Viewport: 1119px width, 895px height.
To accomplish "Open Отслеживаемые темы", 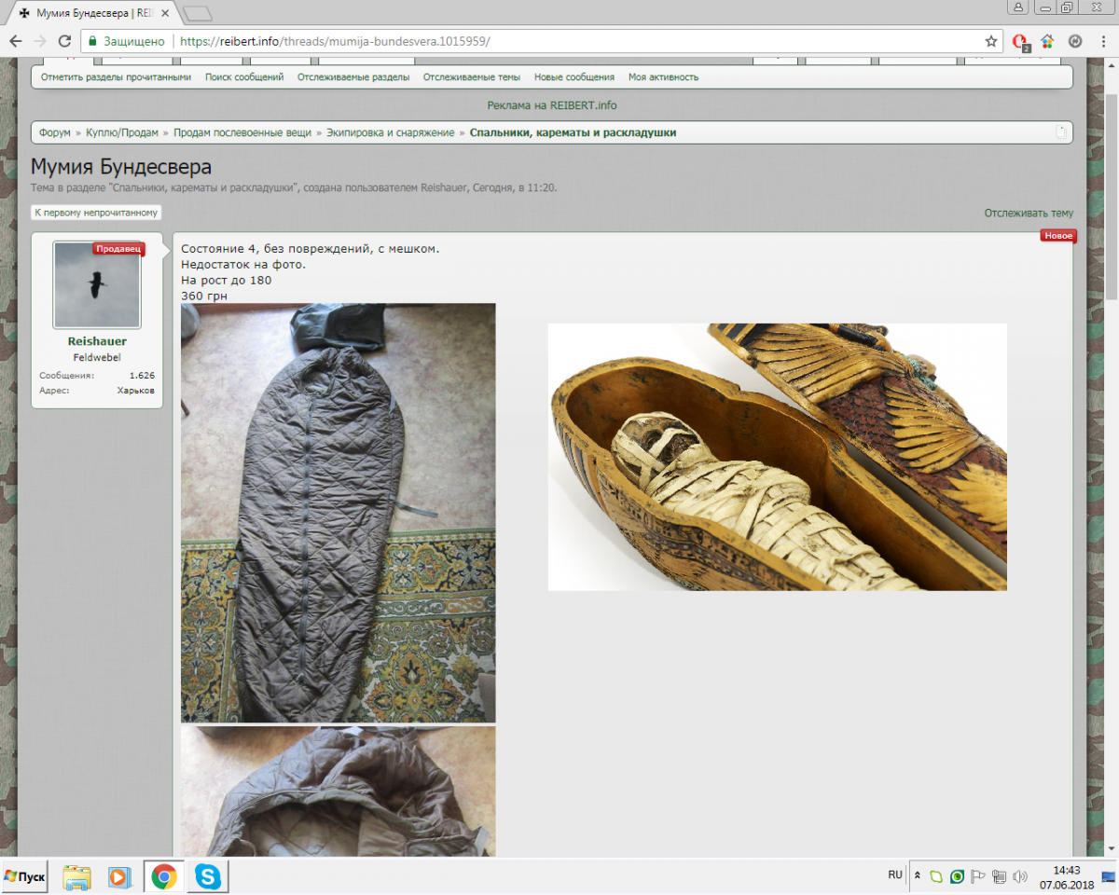I will tap(472, 77).
